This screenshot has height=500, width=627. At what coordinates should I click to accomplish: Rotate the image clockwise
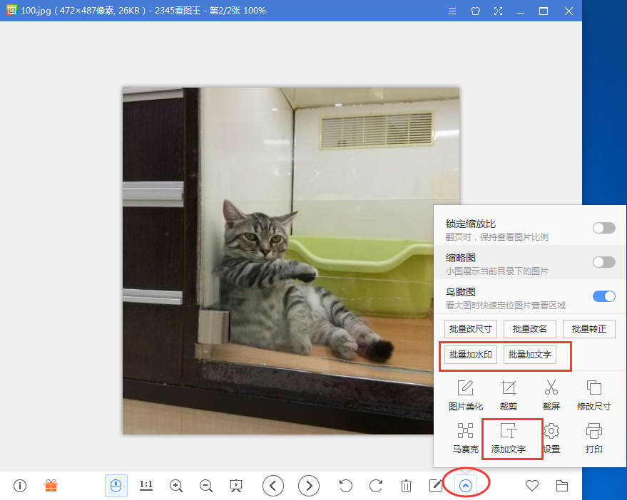[376, 485]
